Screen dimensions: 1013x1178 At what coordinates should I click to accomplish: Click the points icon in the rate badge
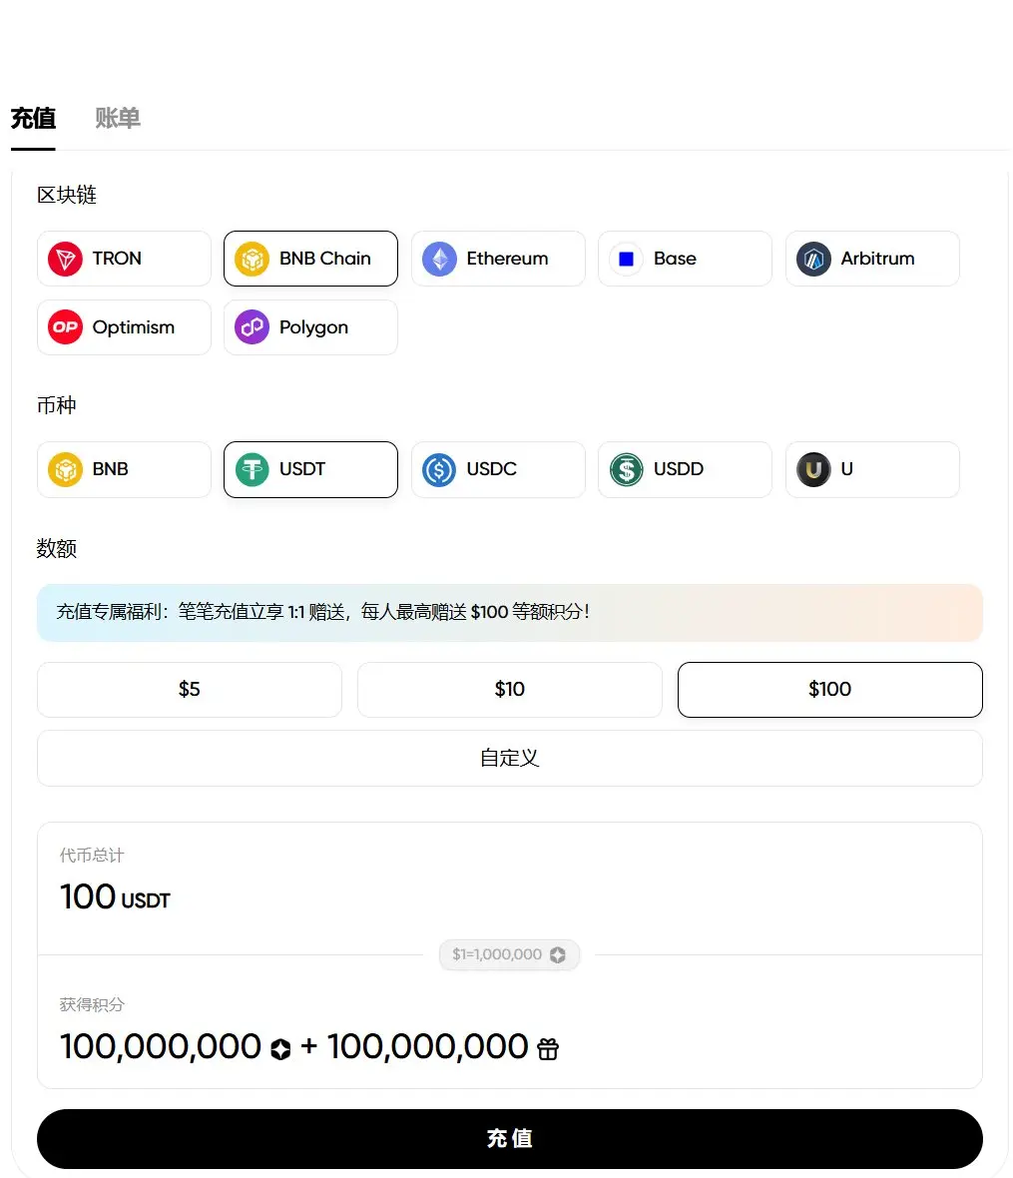tap(557, 954)
